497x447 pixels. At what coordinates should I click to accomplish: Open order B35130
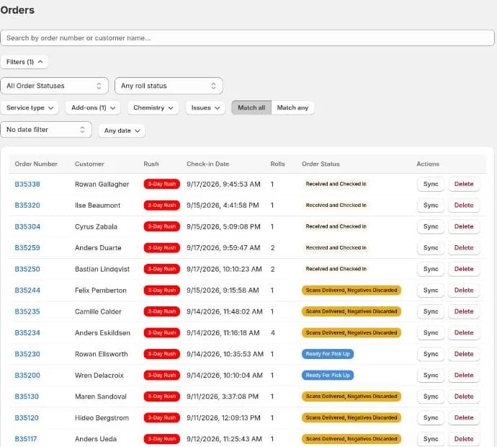point(27,397)
